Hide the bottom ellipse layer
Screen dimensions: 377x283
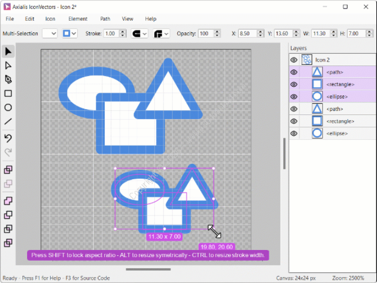click(x=293, y=134)
